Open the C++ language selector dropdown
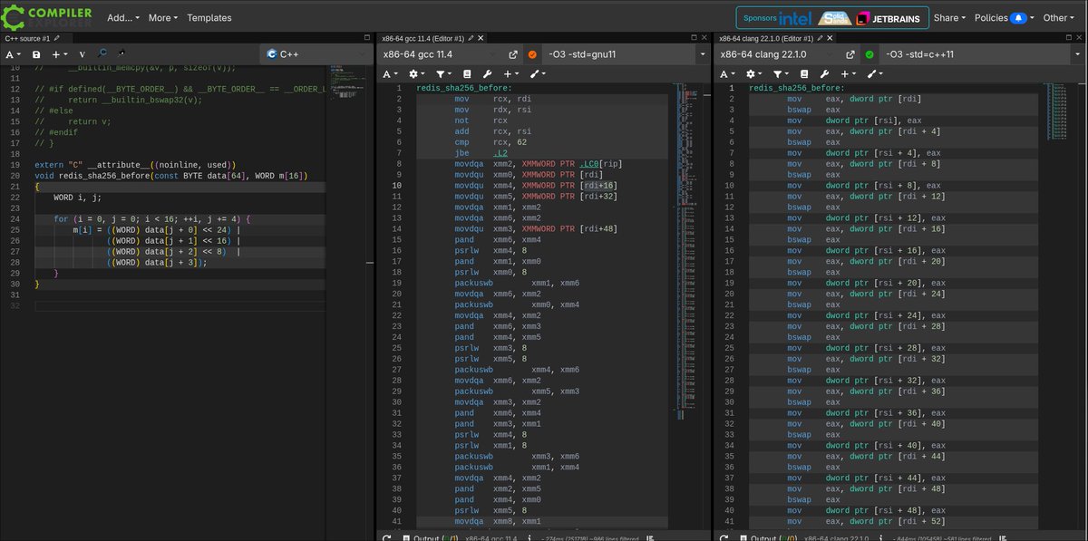This screenshot has height=541, width=1088. (314, 54)
